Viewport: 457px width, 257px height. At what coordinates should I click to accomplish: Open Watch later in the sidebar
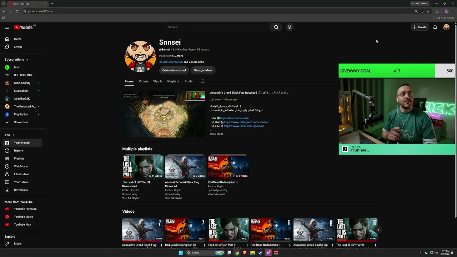coord(22,166)
